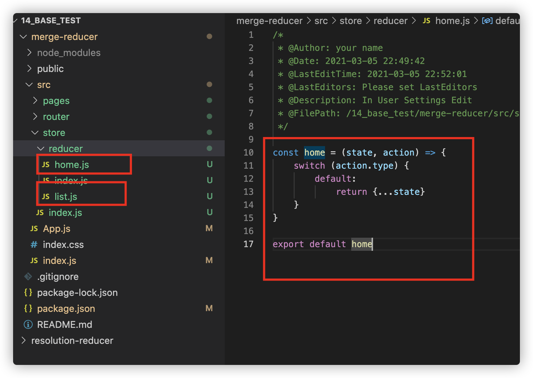Screen dimensions: 533x378
Task: Click the JS icon beside store's index.js with U status
Action: (x=40, y=213)
